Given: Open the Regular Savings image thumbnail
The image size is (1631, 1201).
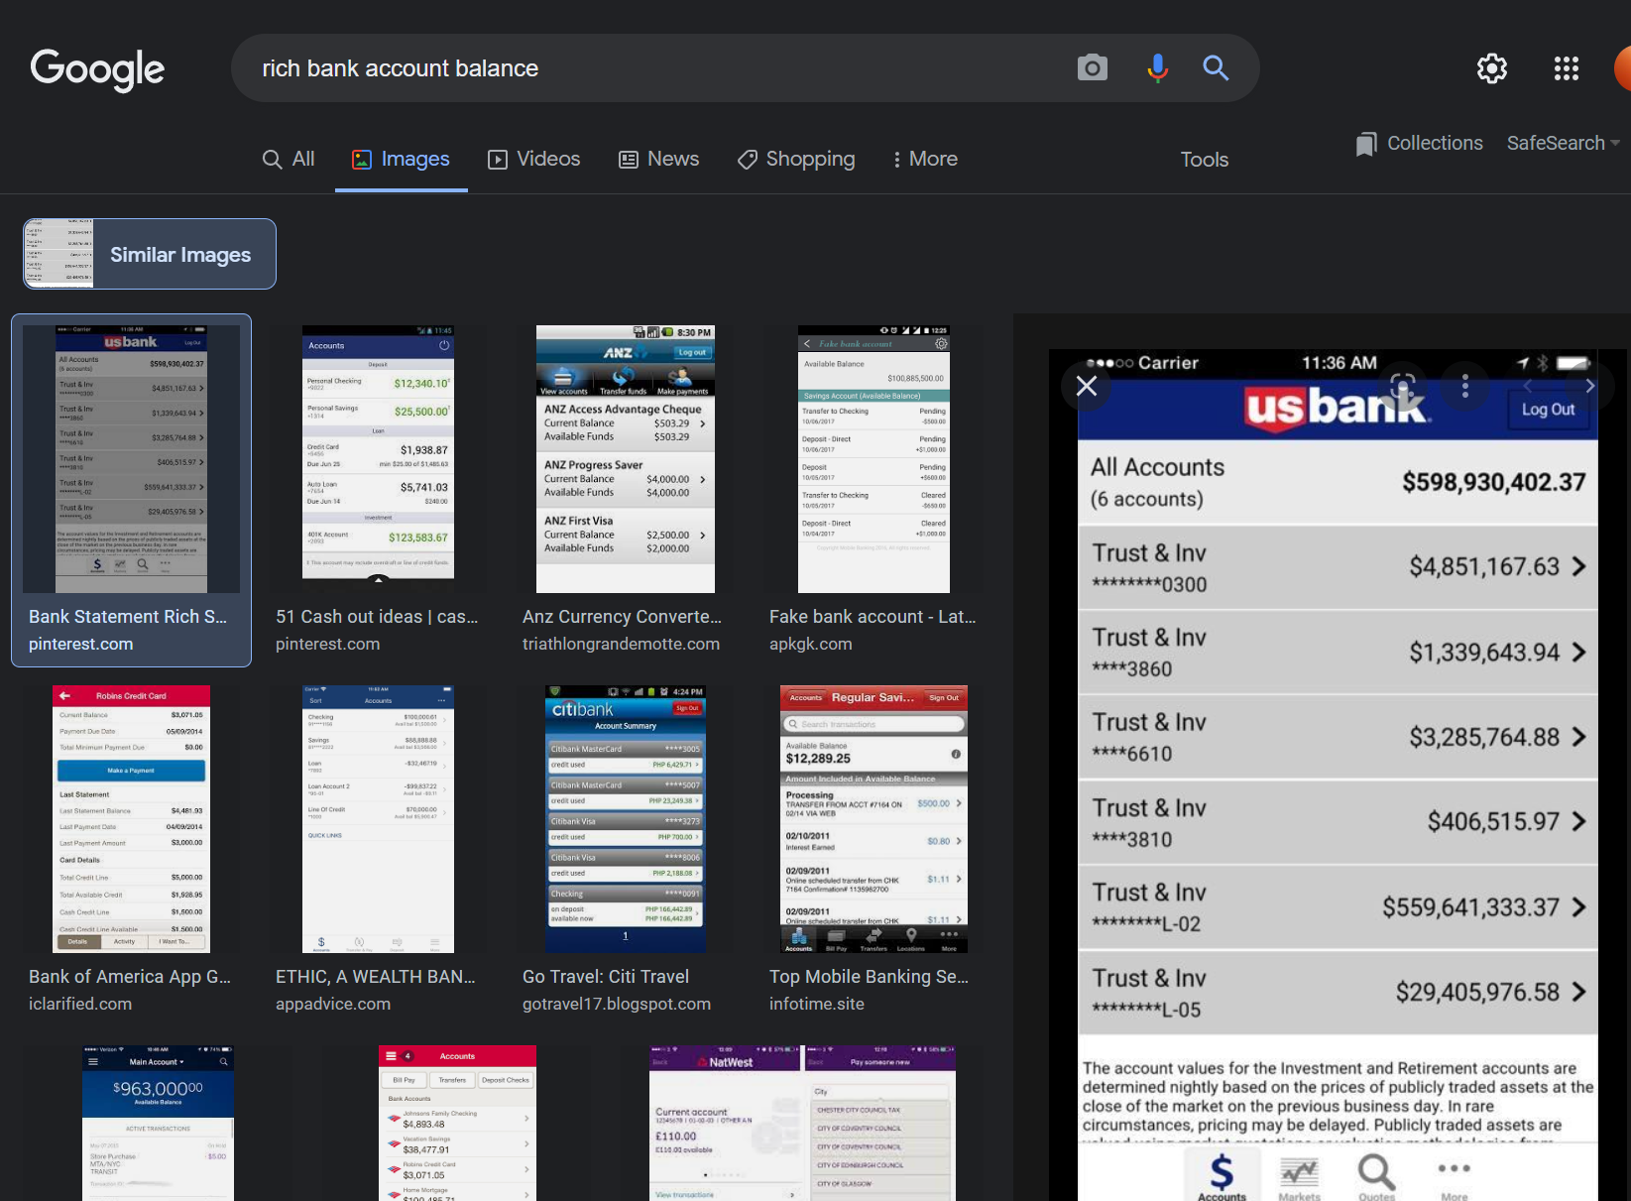Looking at the screenshot, I should point(874,819).
